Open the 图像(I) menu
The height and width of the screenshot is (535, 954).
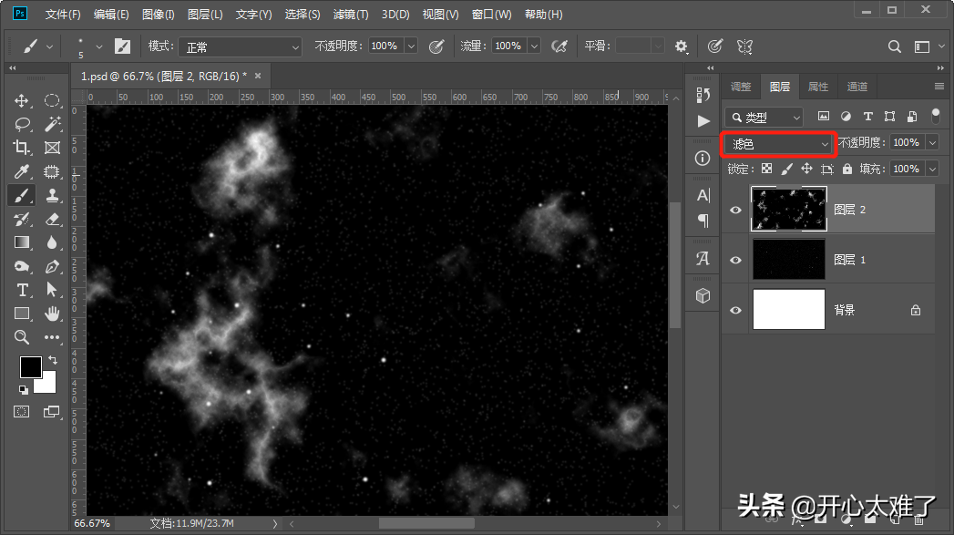pyautogui.click(x=159, y=15)
